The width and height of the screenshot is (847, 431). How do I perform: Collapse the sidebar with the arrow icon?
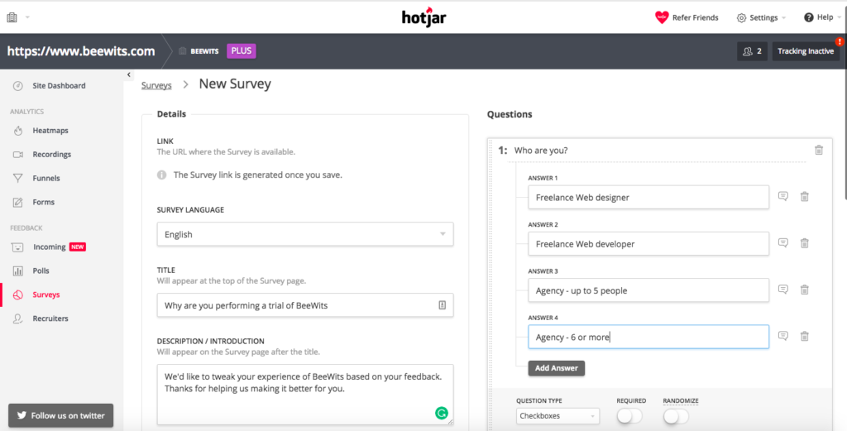click(129, 75)
